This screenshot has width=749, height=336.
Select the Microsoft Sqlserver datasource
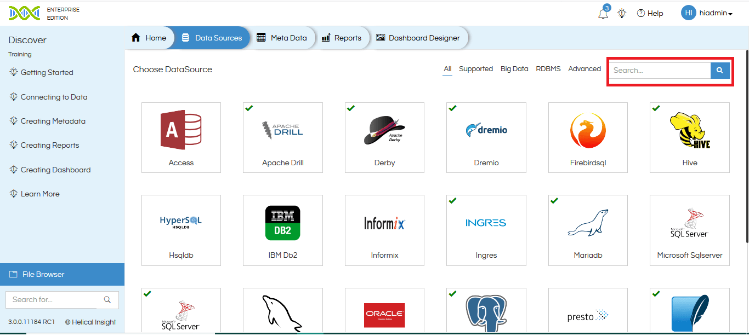tap(690, 230)
